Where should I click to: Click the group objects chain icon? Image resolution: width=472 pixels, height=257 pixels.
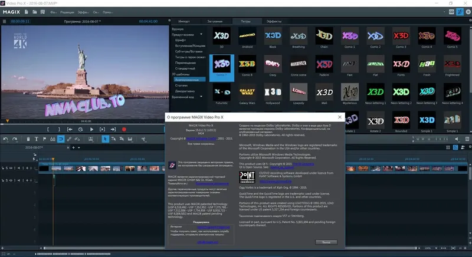click(69, 139)
